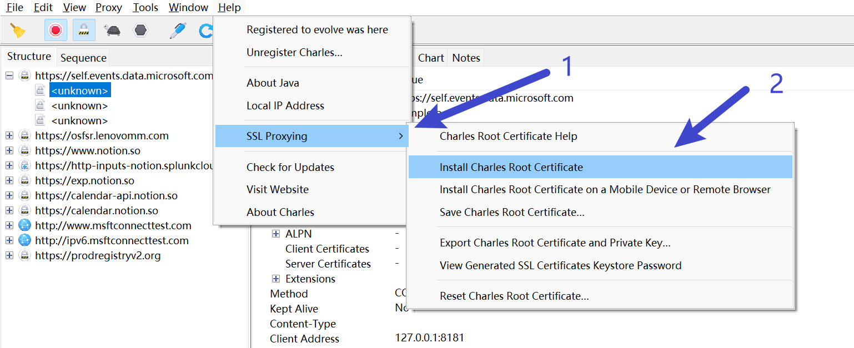Select the third <unknown> request row
Viewport: 854px width, 348px height.
click(79, 120)
